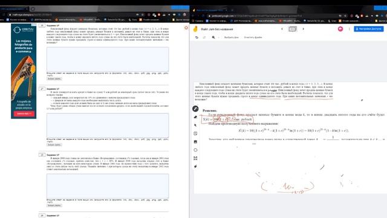This screenshot has width=387, height=218.
Task: Open new tab in left browser window
Action: point(33,9)
